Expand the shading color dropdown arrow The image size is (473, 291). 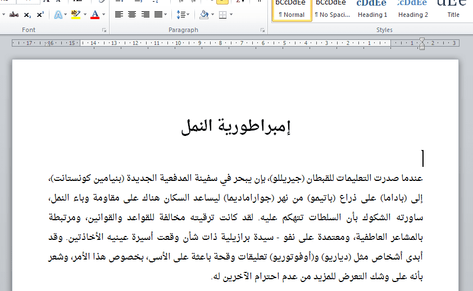[213, 15]
